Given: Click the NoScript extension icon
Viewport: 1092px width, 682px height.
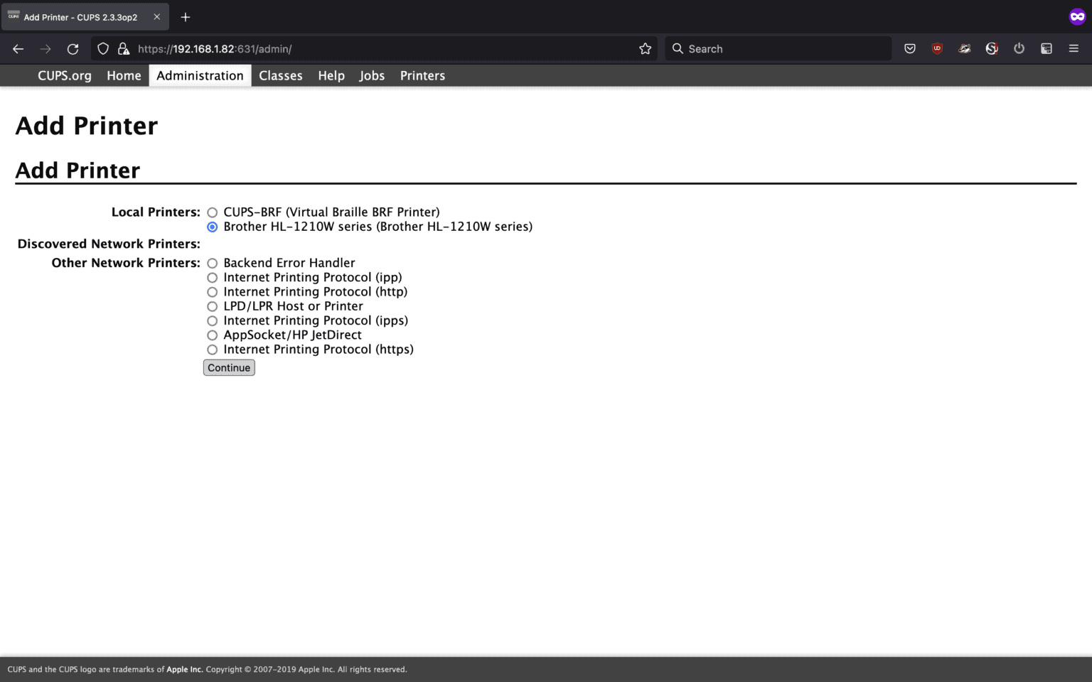Looking at the screenshot, I should [992, 49].
